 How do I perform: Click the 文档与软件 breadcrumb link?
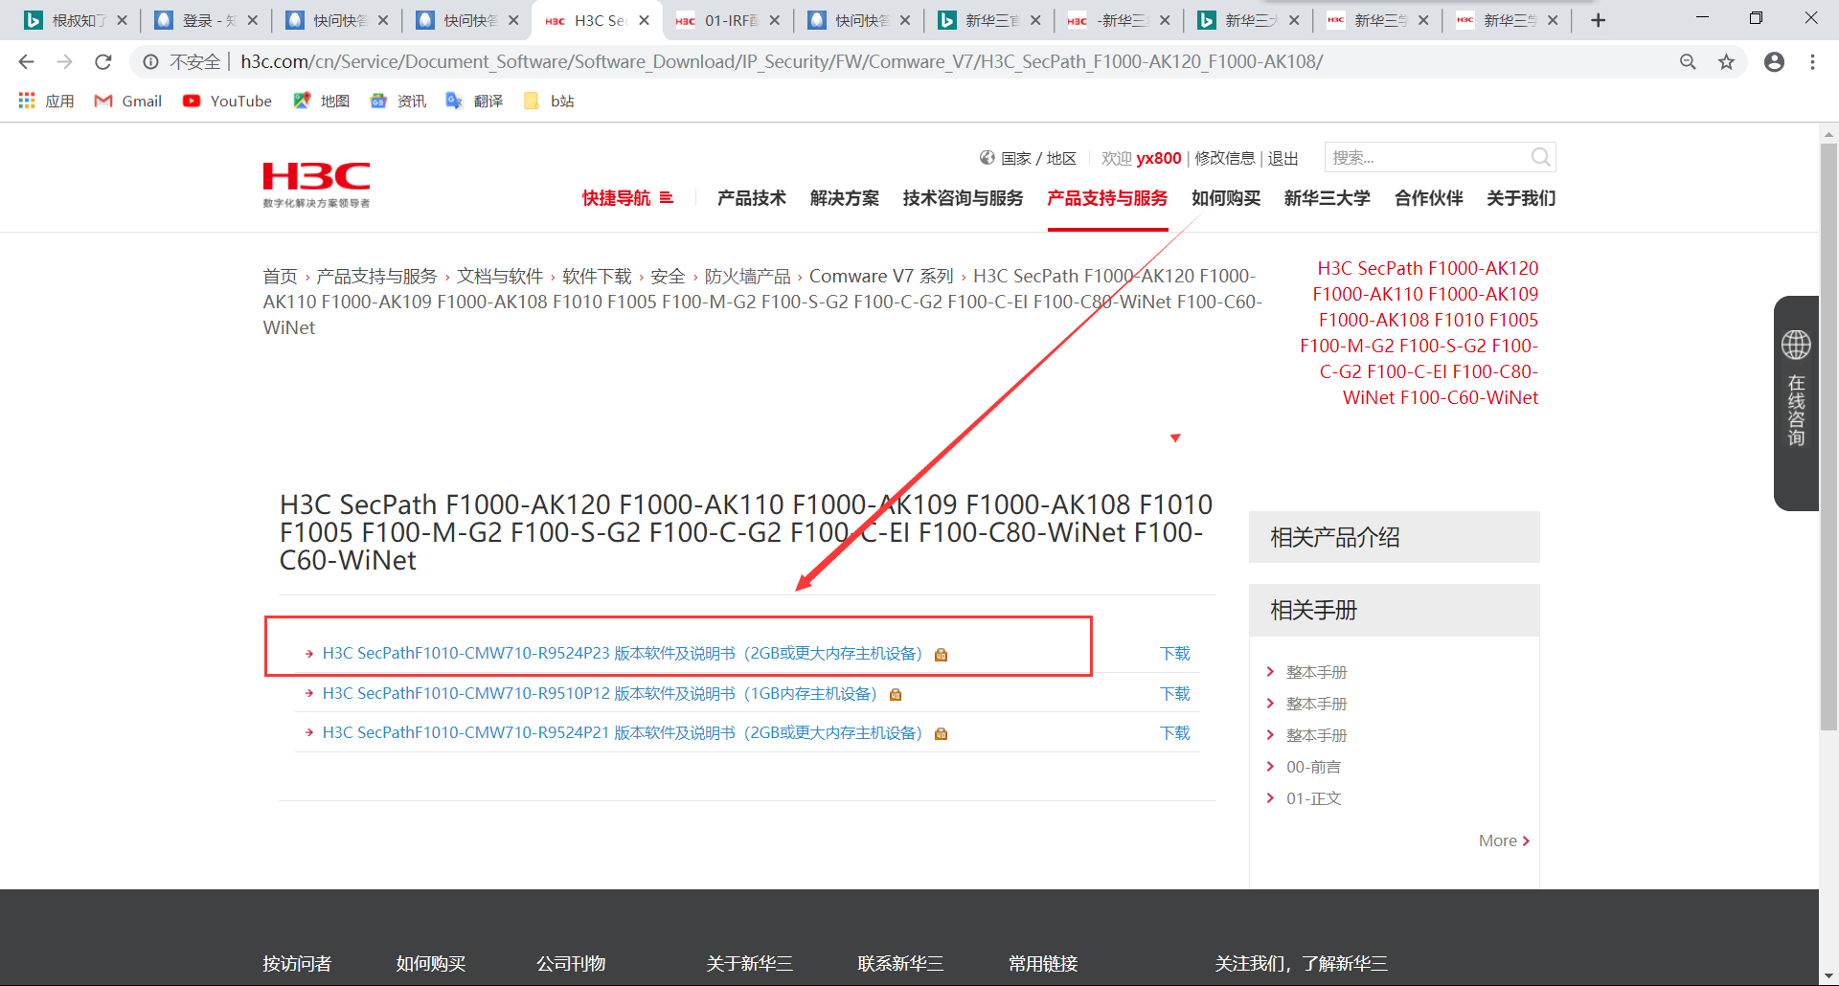[x=500, y=277]
